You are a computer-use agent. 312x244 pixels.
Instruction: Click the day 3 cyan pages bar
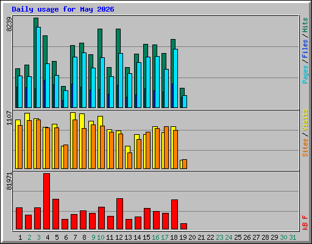[x=38, y=67]
